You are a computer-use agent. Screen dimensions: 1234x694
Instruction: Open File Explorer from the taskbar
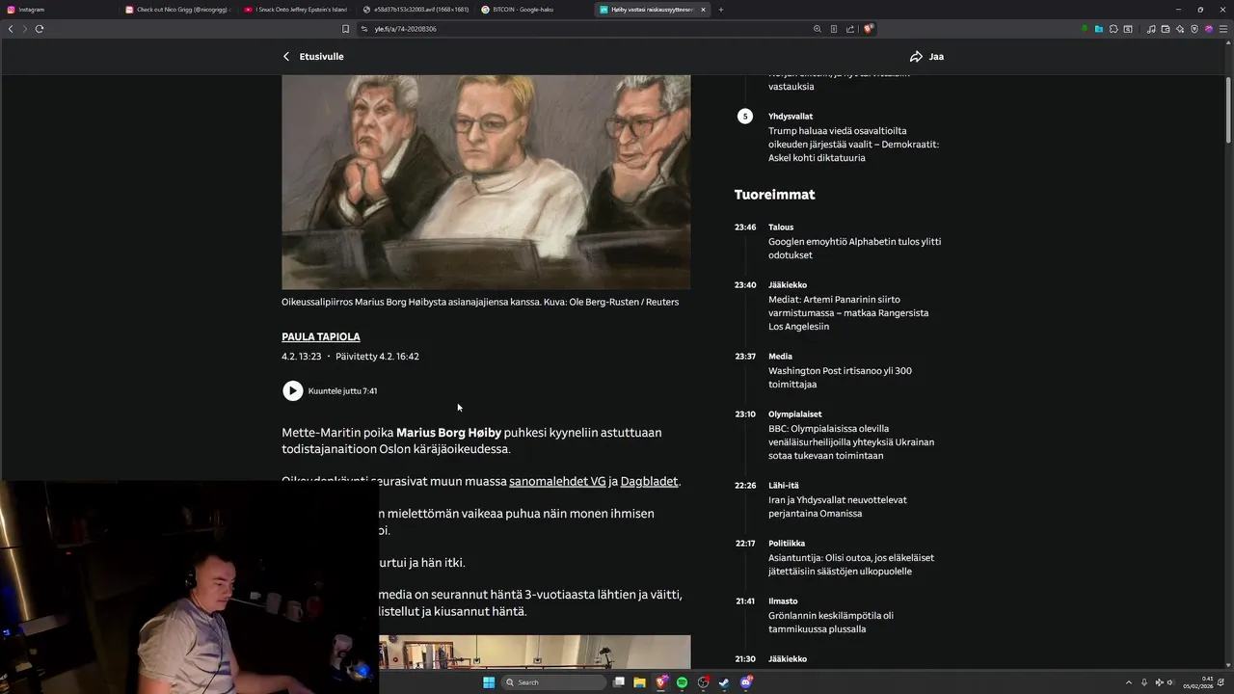[639, 682]
